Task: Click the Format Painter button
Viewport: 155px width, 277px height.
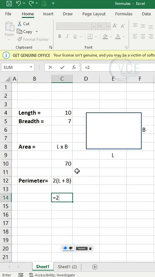Action: tap(33, 39)
